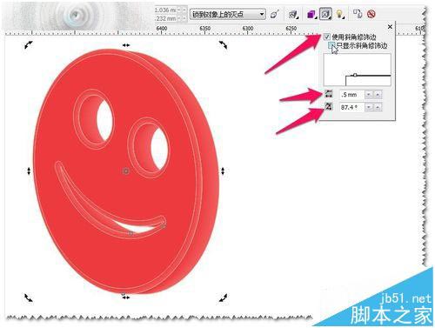The image size is (435, 328).
Task: Click first spinner arrow for bevel depth
Action: [x=369, y=95]
